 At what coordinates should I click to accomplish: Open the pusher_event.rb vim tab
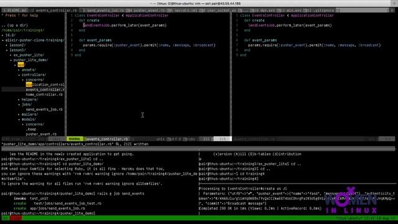(147, 11)
